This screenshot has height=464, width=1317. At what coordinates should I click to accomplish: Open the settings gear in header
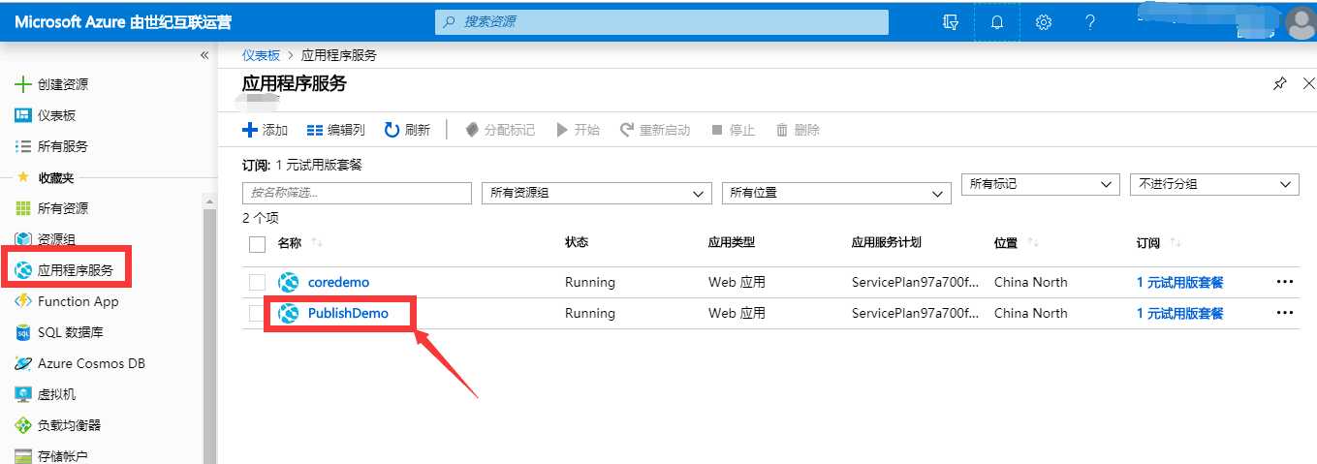coord(1044,22)
